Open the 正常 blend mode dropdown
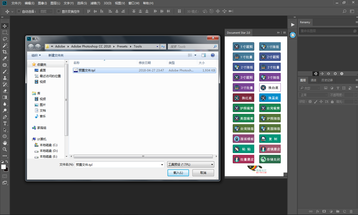 tap(313, 95)
